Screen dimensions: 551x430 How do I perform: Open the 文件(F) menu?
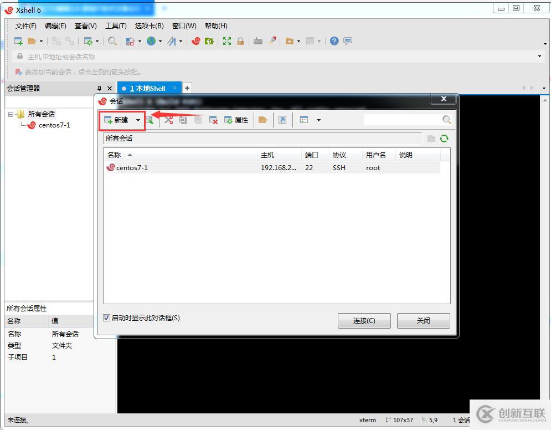25,26
